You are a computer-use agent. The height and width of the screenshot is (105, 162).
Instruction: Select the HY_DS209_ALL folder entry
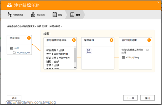24,52
